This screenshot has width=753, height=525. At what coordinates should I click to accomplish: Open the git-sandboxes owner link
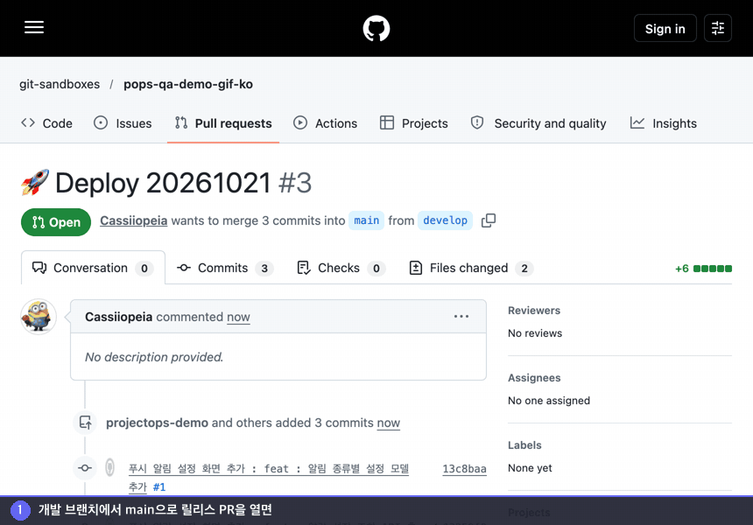pyautogui.click(x=60, y=84)
